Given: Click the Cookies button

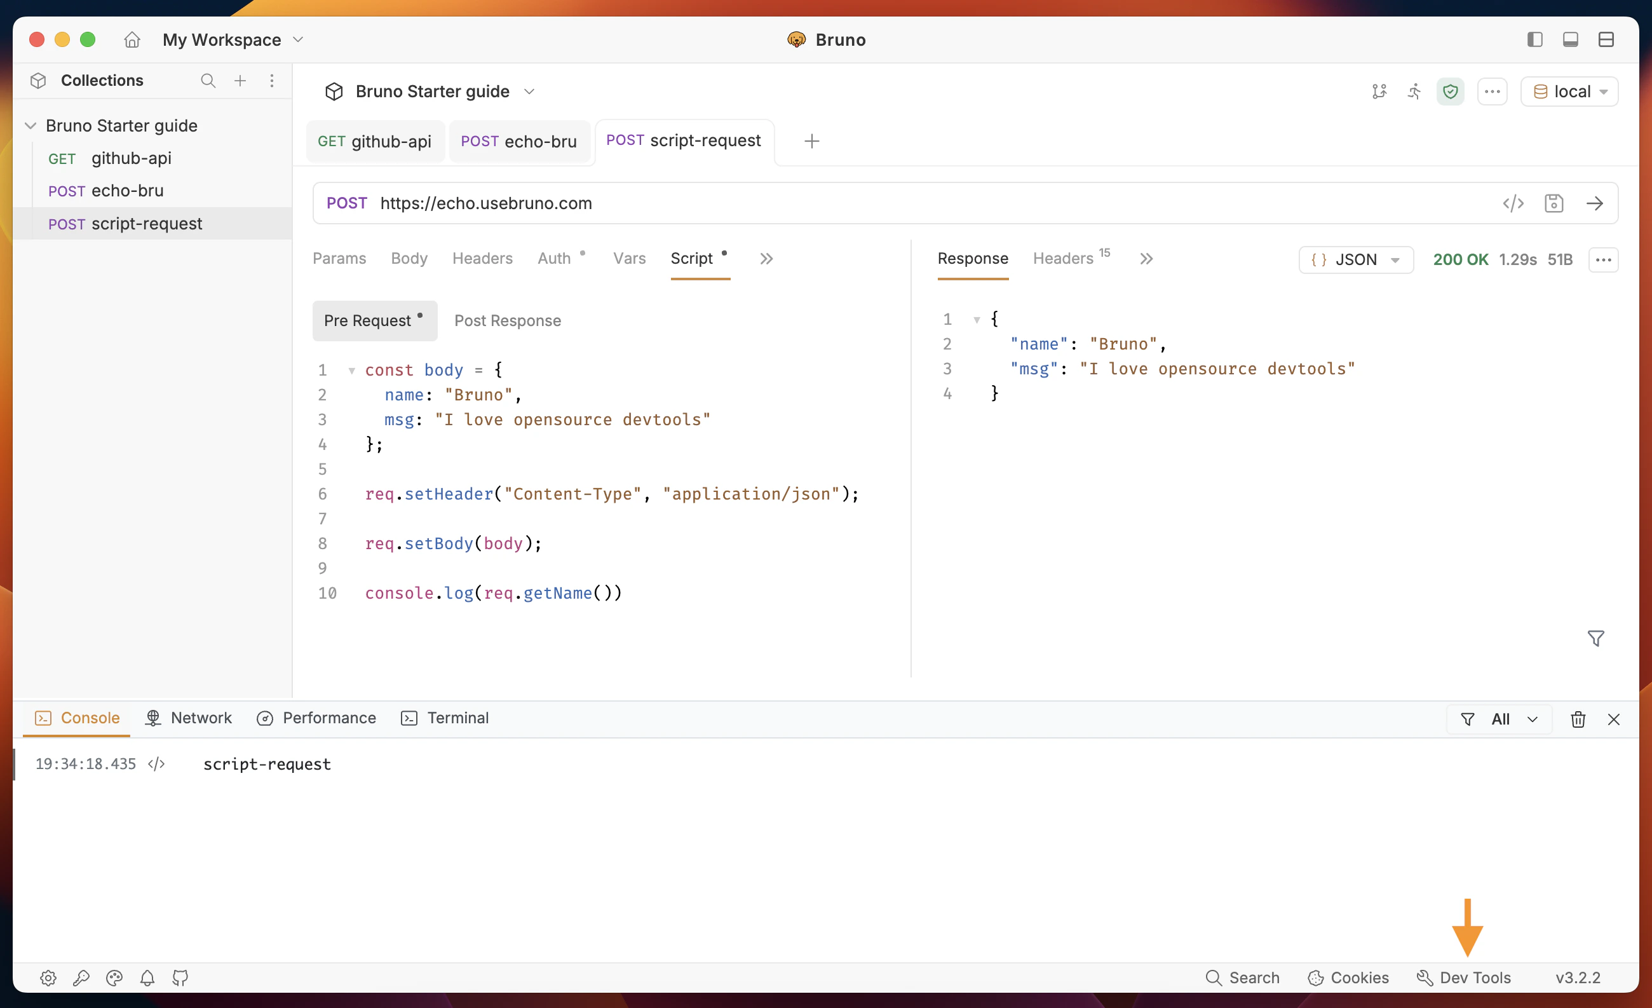Looking at the screenshot, I should pos(1348,977).
